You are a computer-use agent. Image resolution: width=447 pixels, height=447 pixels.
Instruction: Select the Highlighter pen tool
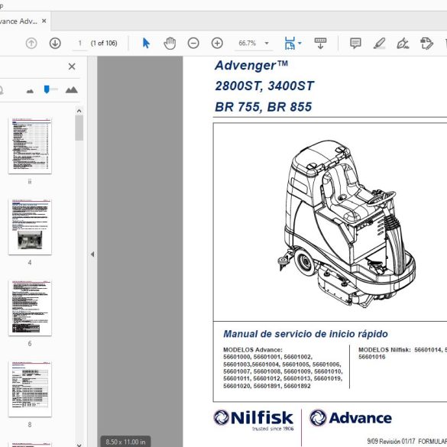pos(380,44)
